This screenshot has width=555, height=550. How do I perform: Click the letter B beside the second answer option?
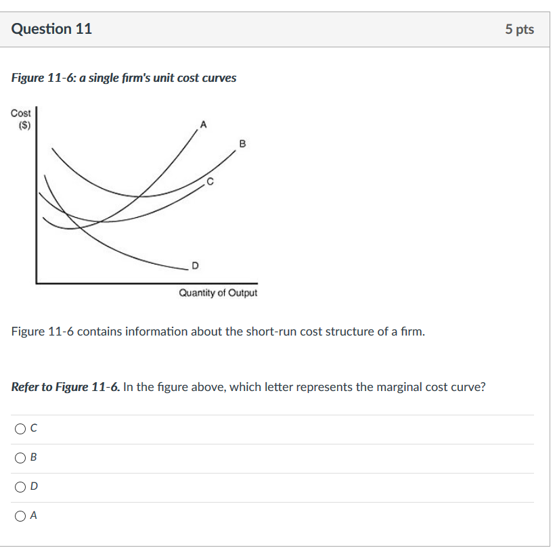tap(33, 457)
